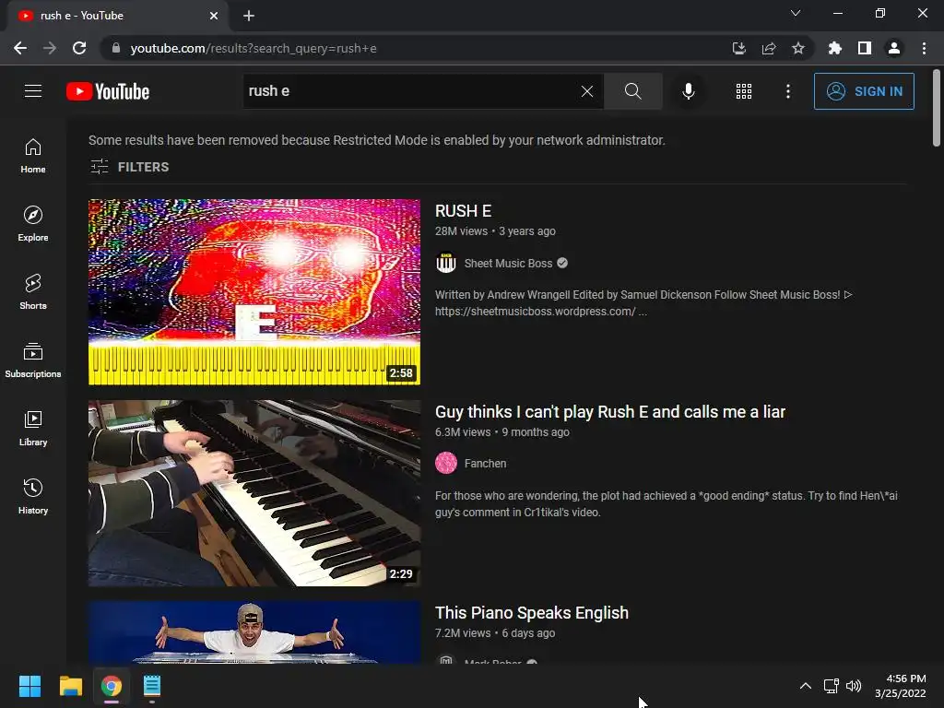Open the Chrome three-dot menu
Image resolution: width=944 pixels, height=708 pixels.
tap(924, 48)
